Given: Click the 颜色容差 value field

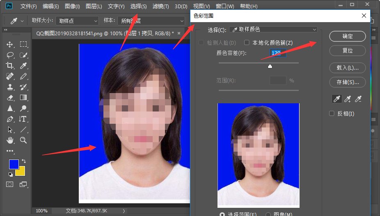Looking at the screenshot, I should (278, 53).
